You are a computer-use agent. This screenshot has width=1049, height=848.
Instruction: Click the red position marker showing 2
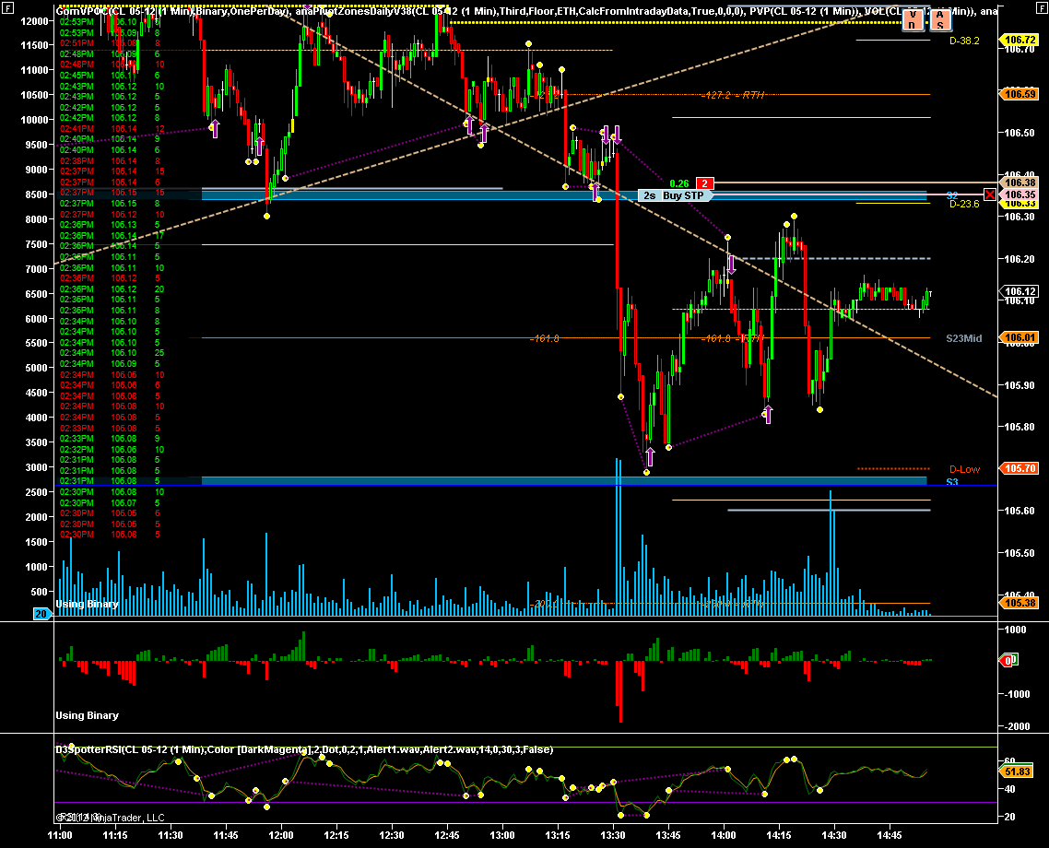coord(704,183)
